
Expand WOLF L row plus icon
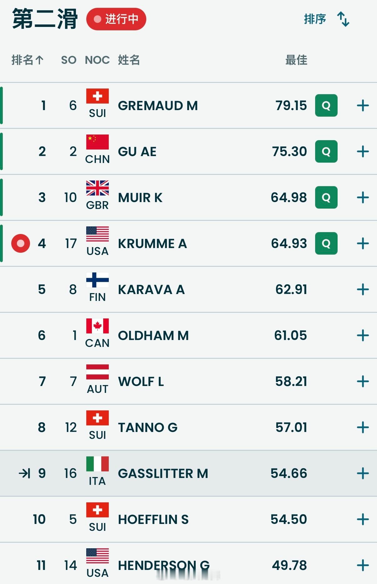tap(363, 381)
